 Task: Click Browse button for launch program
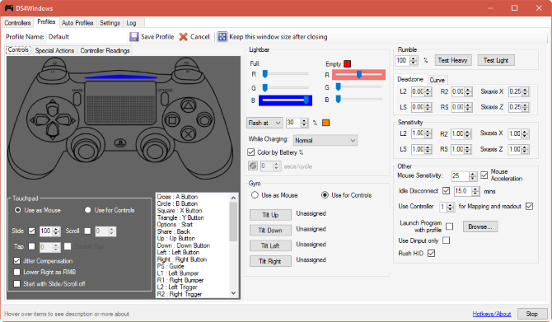pyautogui.click(x=480, y=226)
